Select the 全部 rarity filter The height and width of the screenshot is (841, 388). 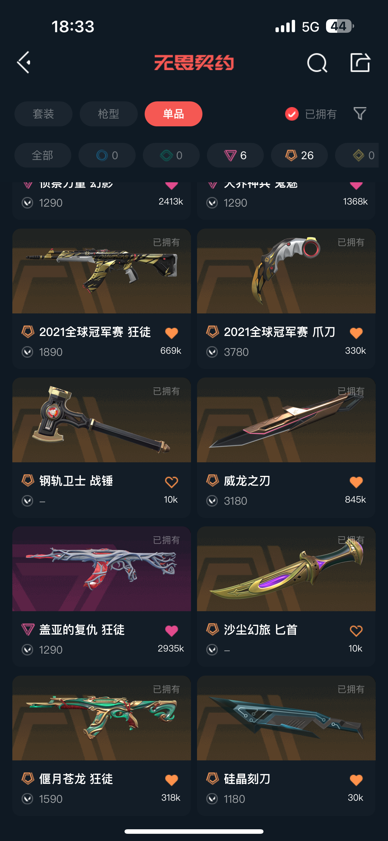pyautogui.click(x=43, y=156)
